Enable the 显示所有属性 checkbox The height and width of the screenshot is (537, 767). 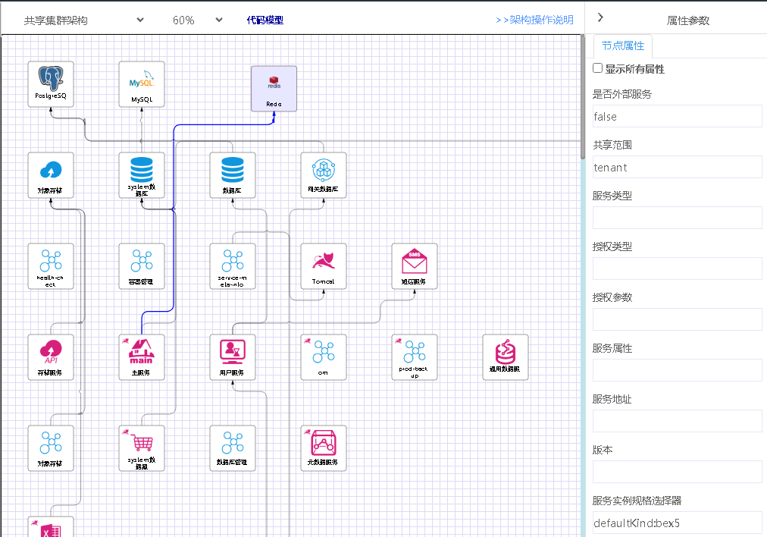[598, 68]
